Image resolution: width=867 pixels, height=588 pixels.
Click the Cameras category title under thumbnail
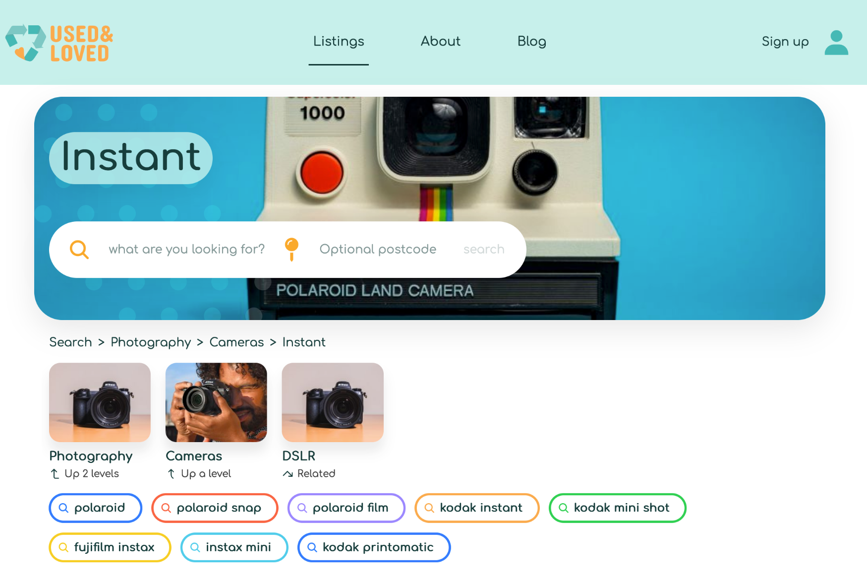194,456
